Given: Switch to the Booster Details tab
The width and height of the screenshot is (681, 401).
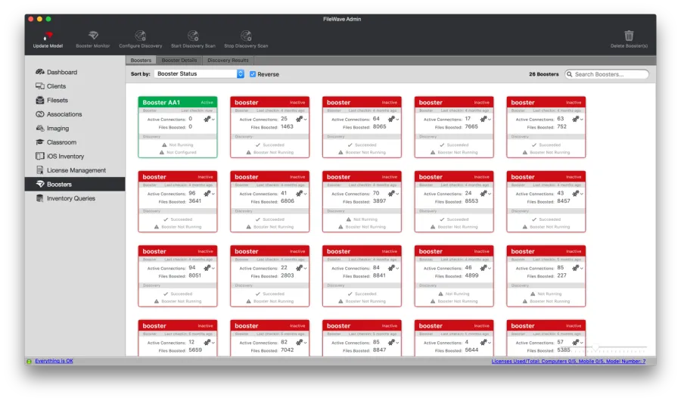Looking at the screenshot, I should (179, 60).
